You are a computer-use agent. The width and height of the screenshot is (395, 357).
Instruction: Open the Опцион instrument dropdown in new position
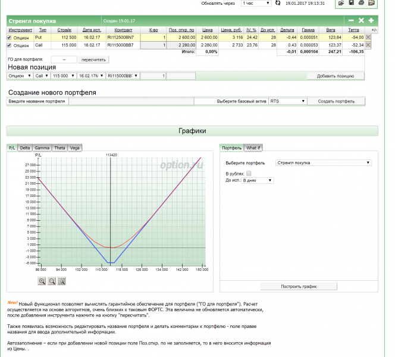click(20, 76)
